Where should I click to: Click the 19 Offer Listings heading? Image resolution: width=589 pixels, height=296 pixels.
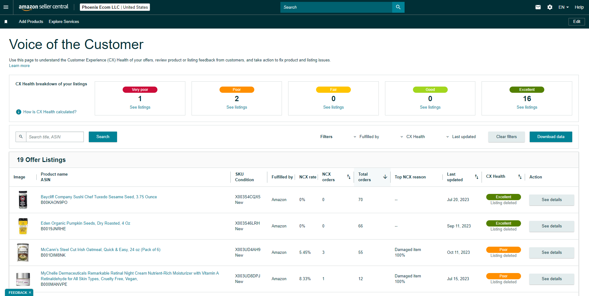41,160
